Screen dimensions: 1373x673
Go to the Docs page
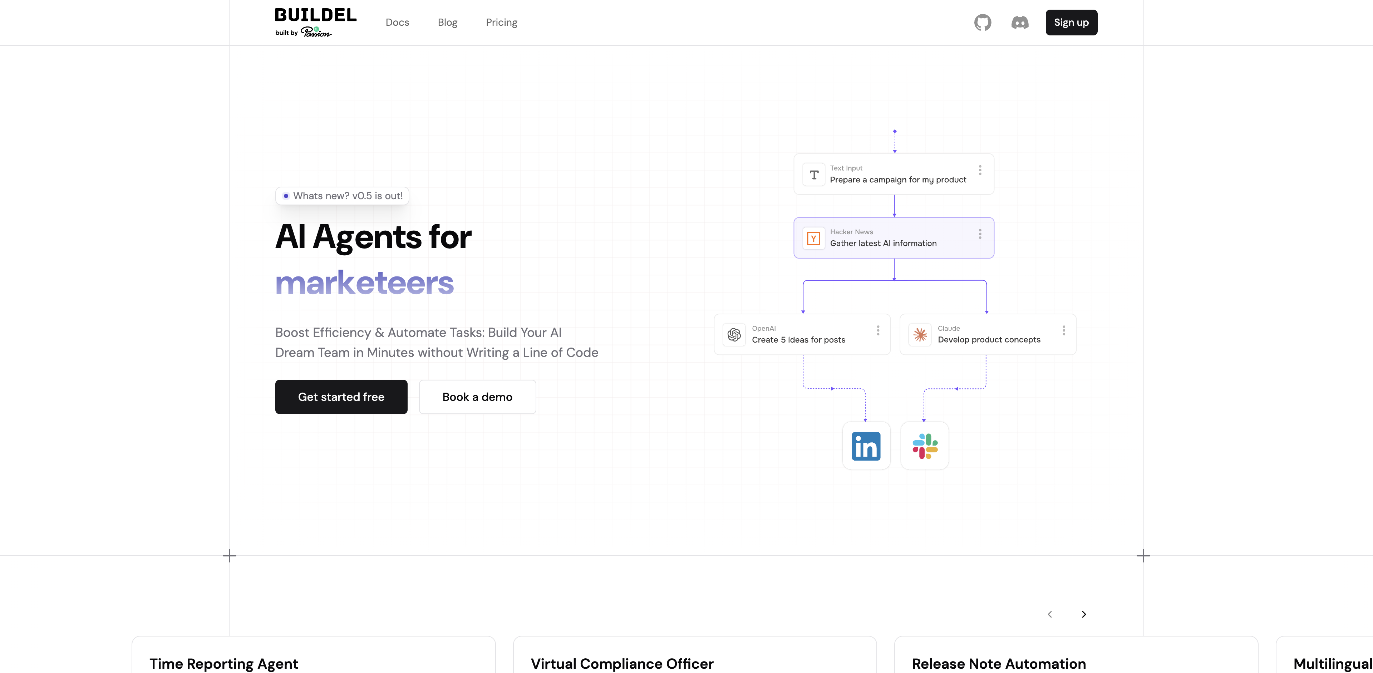(x=397, y=23)
